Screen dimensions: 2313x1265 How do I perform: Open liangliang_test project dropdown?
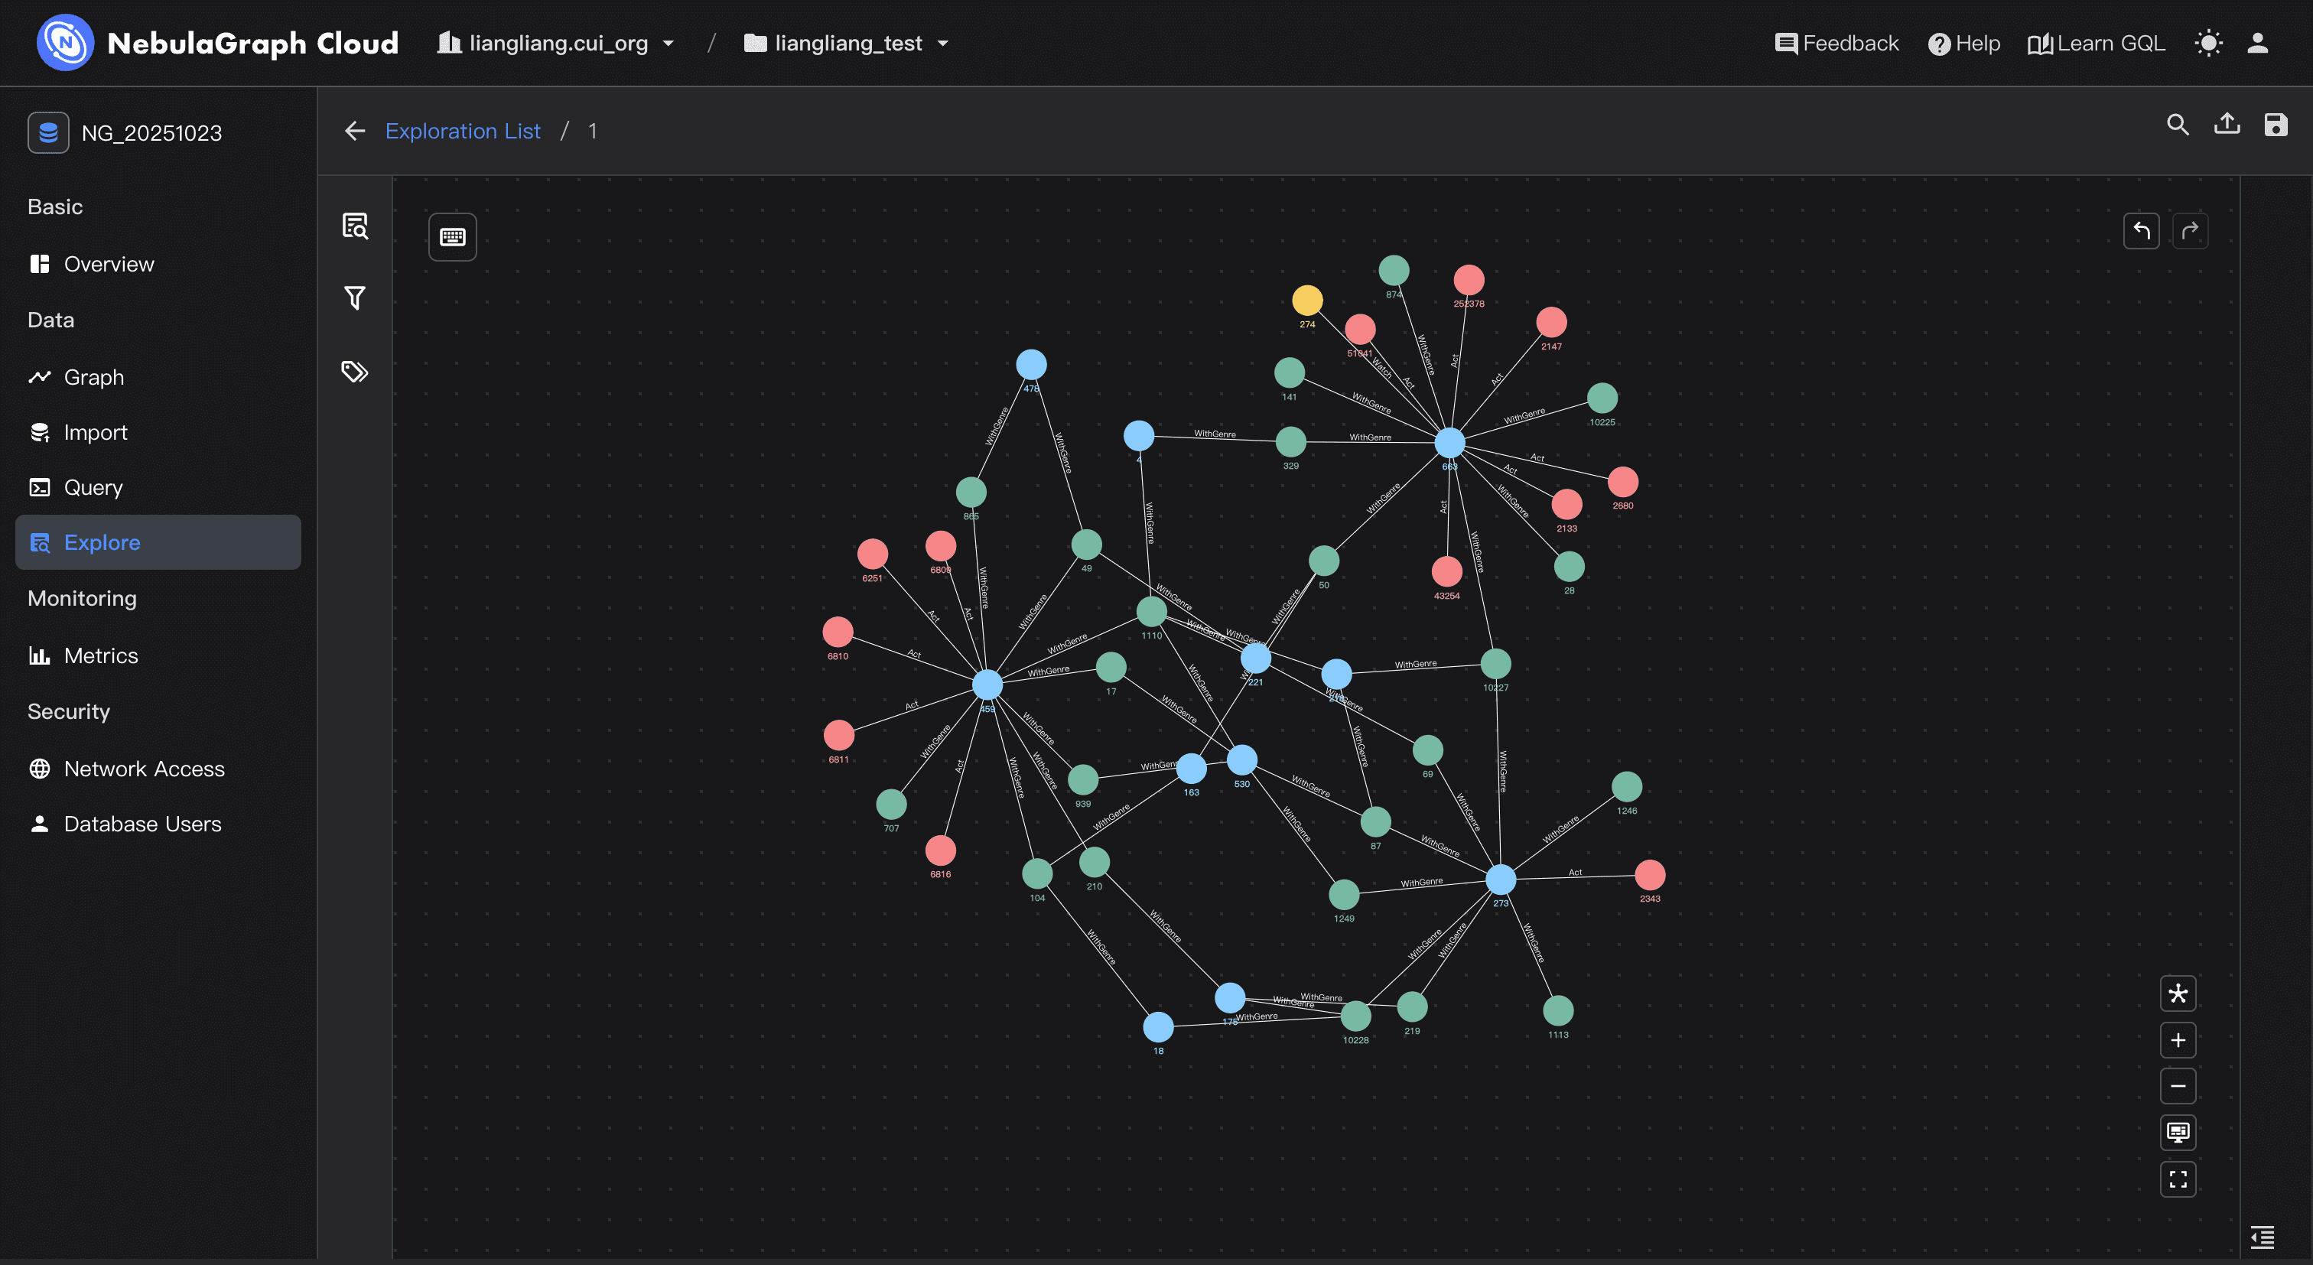pos(847,43)
